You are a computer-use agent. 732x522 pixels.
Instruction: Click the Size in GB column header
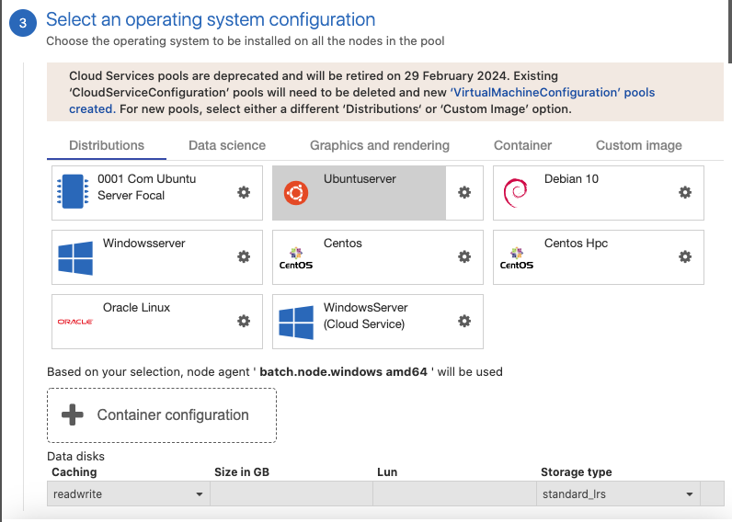click(x=242, y=472)
